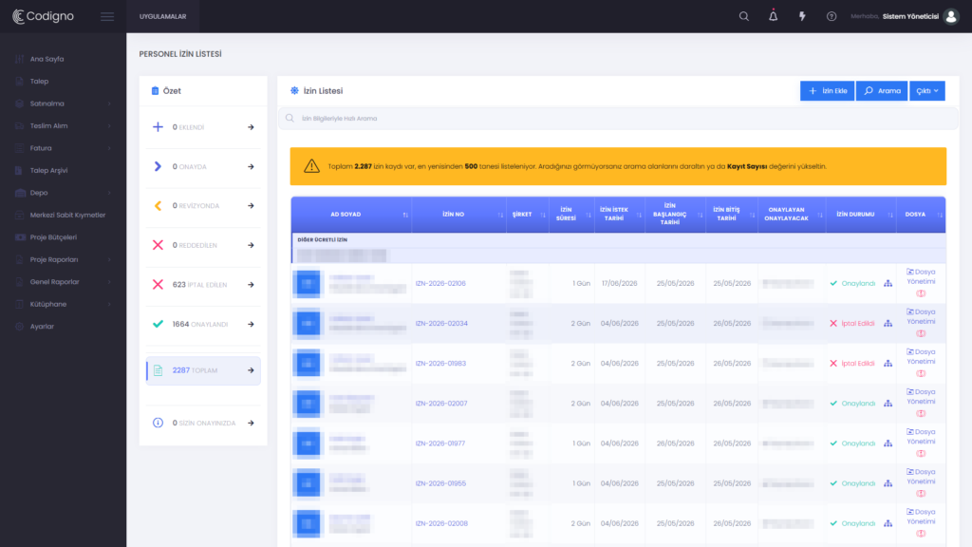Open Talep in sidebar

pyautogui.click(x=39, y=82)
